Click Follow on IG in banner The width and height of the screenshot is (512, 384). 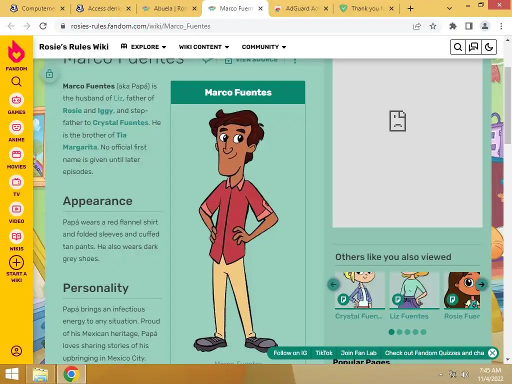[x=290, y=353]
